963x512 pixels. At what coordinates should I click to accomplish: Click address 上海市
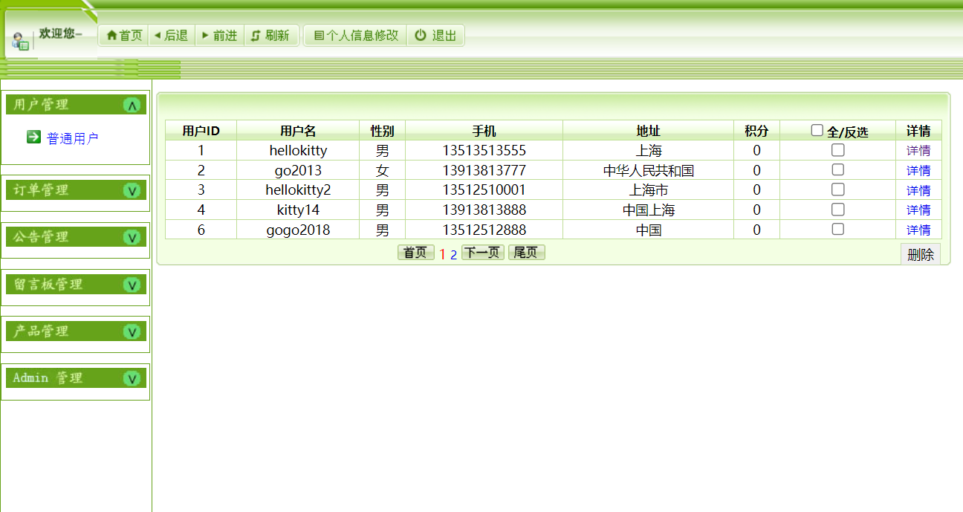(648, 190)
